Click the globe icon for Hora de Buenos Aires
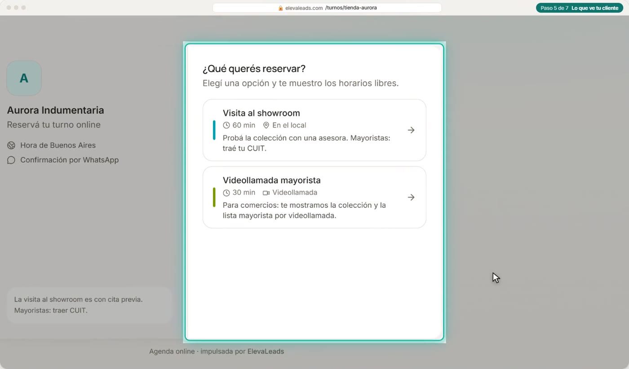This screenshot has height=369, width=629. click(11, 145)
